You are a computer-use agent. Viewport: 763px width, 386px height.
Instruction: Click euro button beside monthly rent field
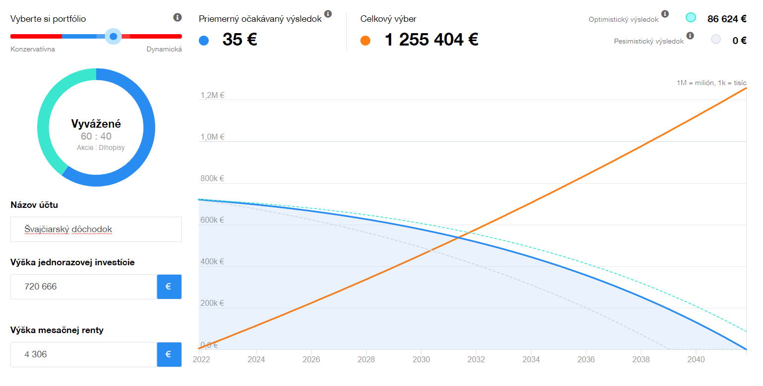[x=169, y=354]
